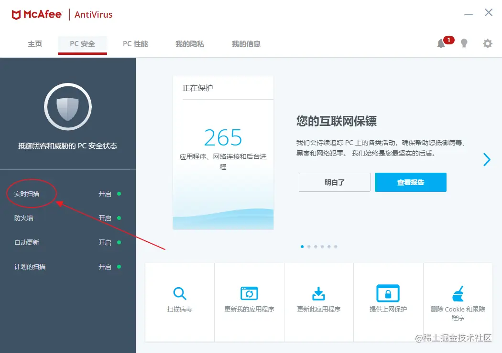Click the 更新此应用程序 label
The image size is (502, 353).
(318, 309)
